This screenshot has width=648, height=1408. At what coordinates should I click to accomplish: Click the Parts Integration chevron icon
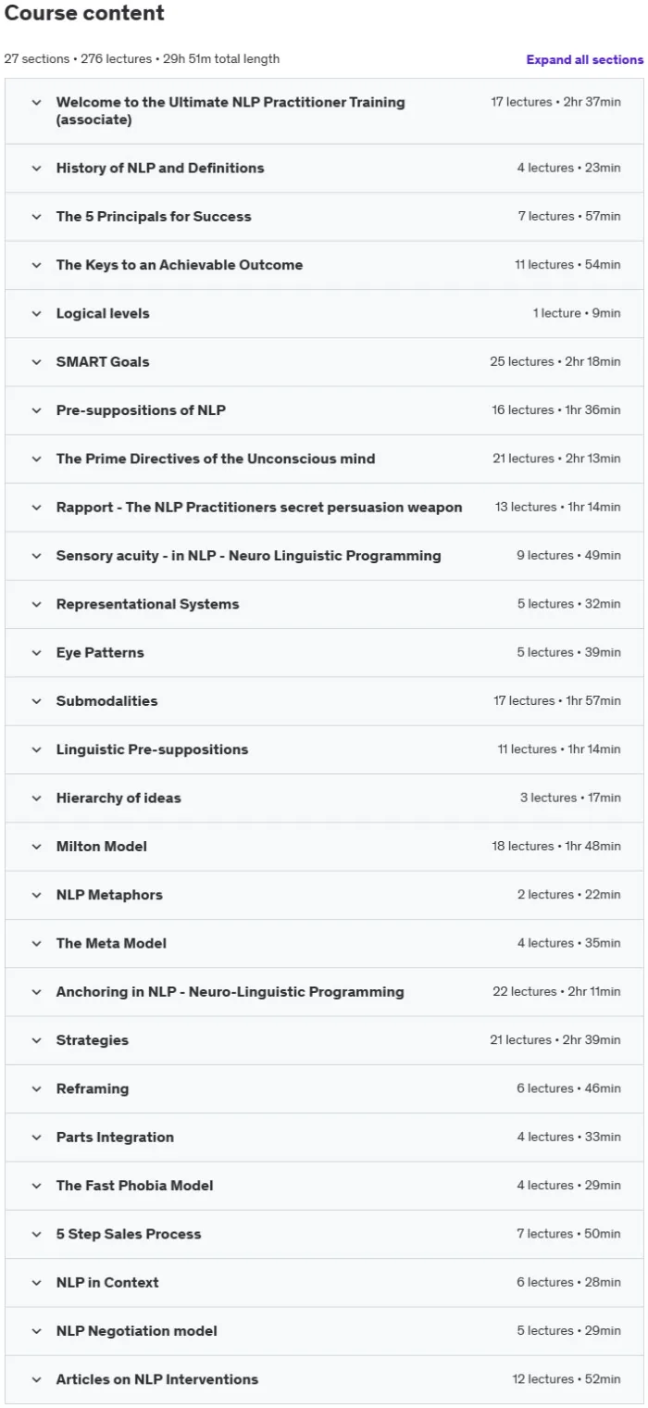tap(37, 1138)
